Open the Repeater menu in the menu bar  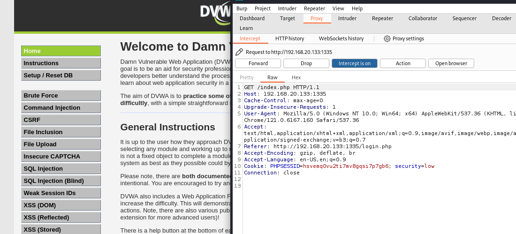[315, 8]
